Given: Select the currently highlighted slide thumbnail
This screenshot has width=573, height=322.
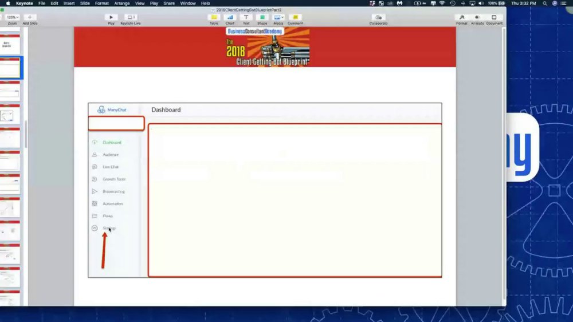Looking at the screenshot, I should (10, 68).
